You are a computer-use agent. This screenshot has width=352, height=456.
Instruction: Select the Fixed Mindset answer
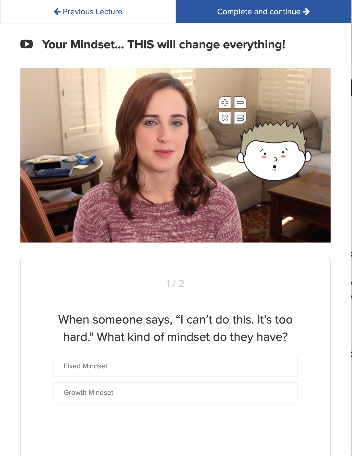pos(175,366)
